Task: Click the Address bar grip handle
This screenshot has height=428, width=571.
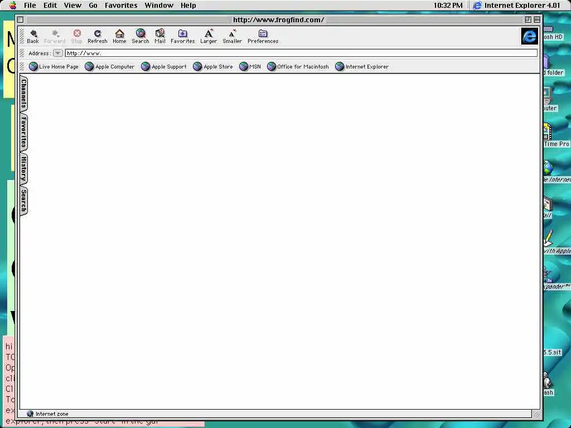Action: 22,53
